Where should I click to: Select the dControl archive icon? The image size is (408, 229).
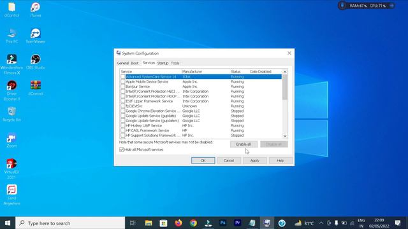tap(36, 88)
